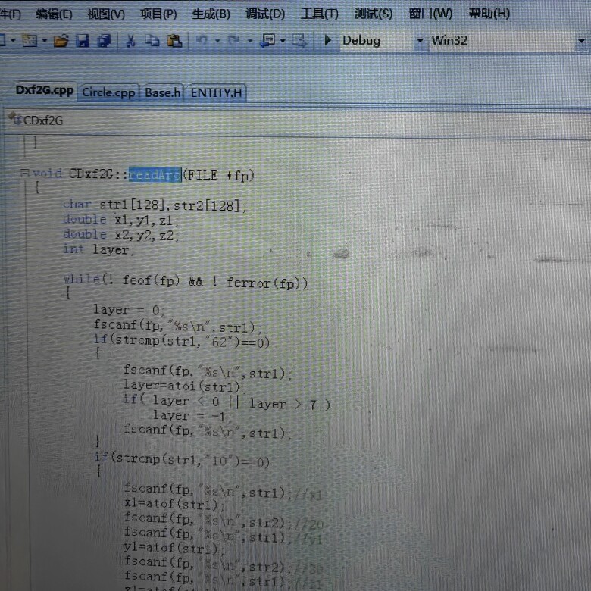The height and width of the screenshot is (591, 591).
Task: Click the highlighted readArc text in code
Action: 155,174
